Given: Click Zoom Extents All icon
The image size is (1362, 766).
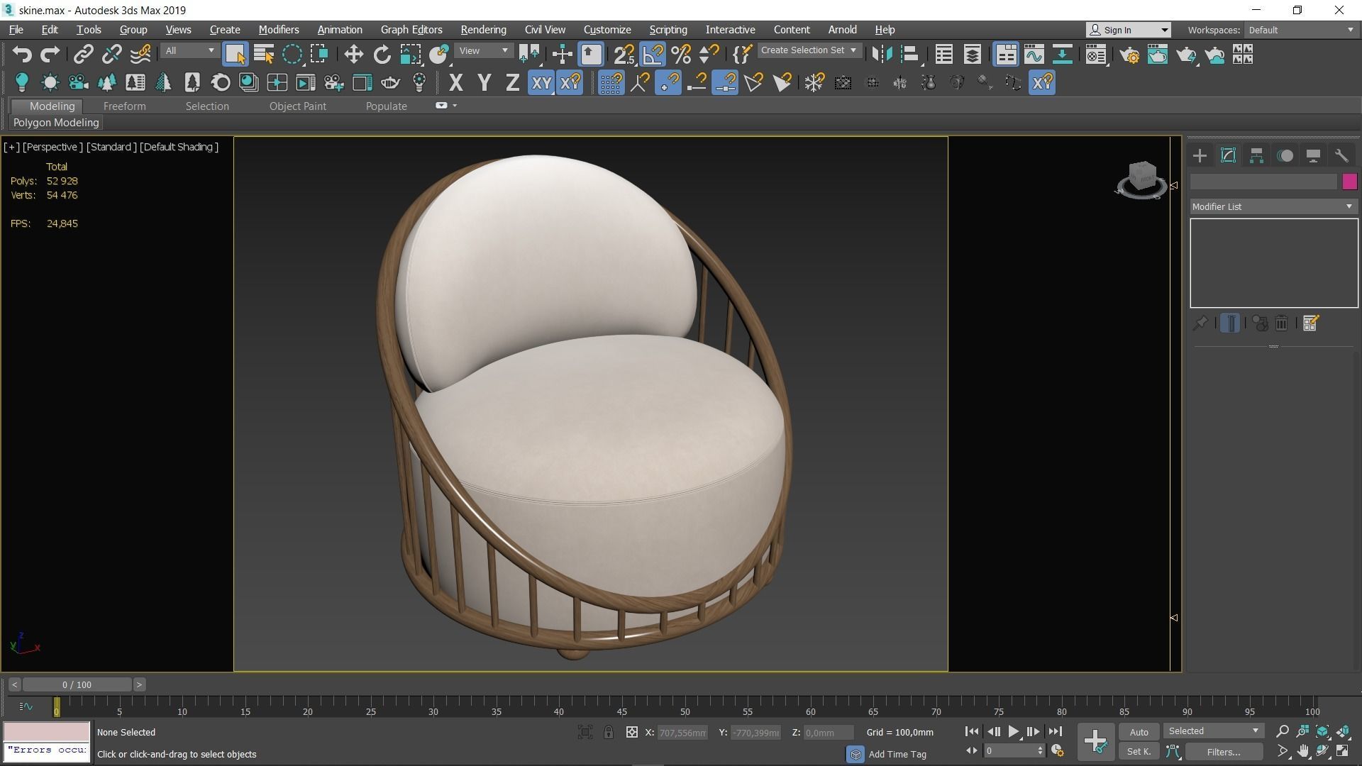Looking at the screenshot, I should pyautogui.click(x=1343, y=731).
